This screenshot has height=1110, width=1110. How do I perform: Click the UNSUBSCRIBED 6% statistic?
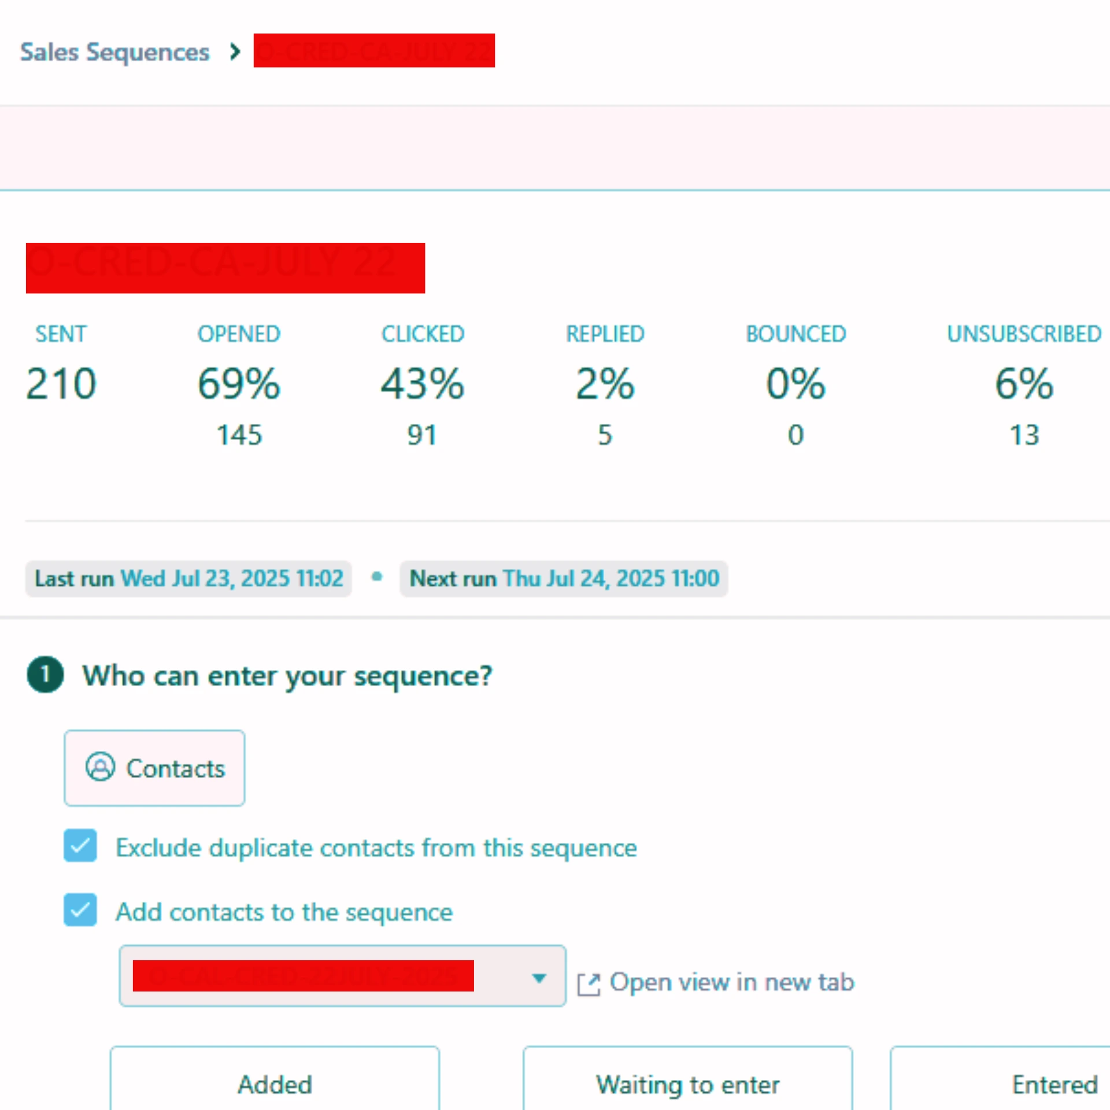(x=1024, y=383)
